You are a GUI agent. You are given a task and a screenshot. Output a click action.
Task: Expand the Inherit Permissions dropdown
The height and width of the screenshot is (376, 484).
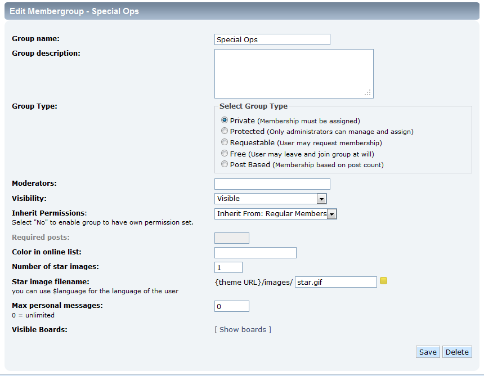[276, 214]
